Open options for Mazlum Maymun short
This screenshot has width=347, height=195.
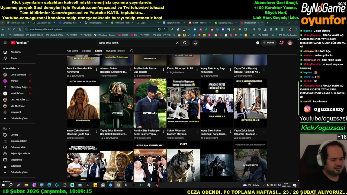coord(197,132)
